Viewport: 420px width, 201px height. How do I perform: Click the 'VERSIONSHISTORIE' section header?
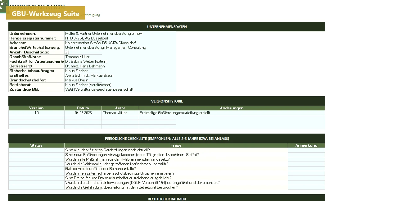coord(167,101)
